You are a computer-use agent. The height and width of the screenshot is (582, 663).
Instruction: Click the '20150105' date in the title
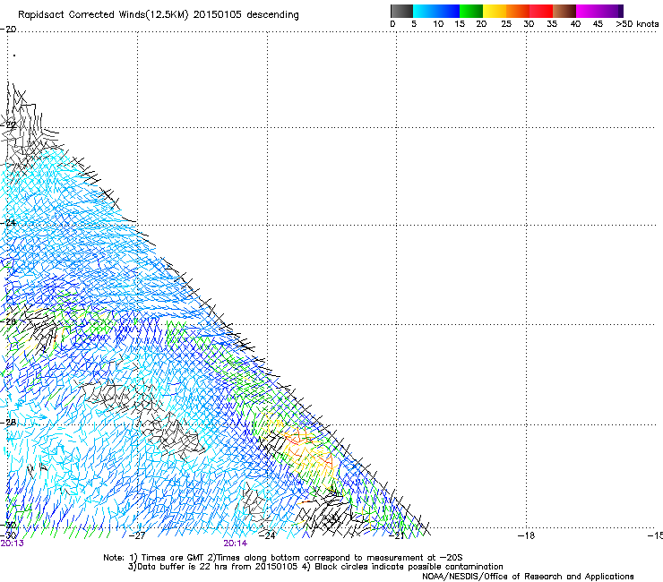point(218,14)
